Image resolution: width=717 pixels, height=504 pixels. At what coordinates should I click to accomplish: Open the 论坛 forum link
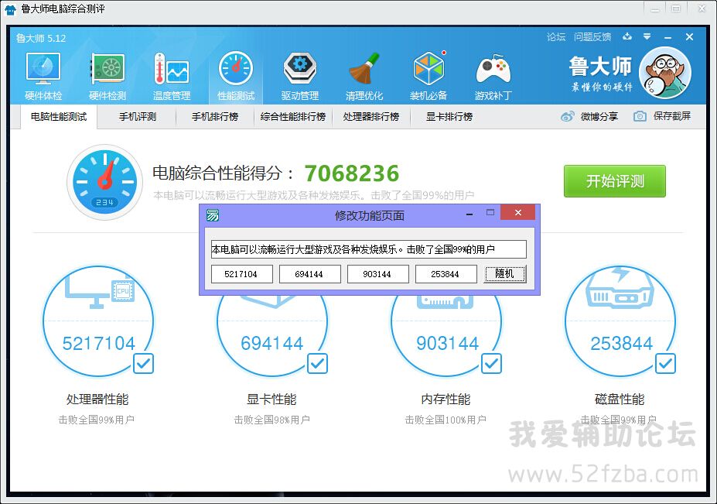coord(555,37)
